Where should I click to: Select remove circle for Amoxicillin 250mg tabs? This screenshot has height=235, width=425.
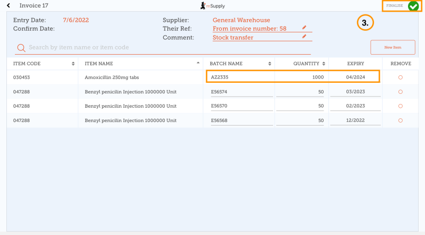[400, 77]
